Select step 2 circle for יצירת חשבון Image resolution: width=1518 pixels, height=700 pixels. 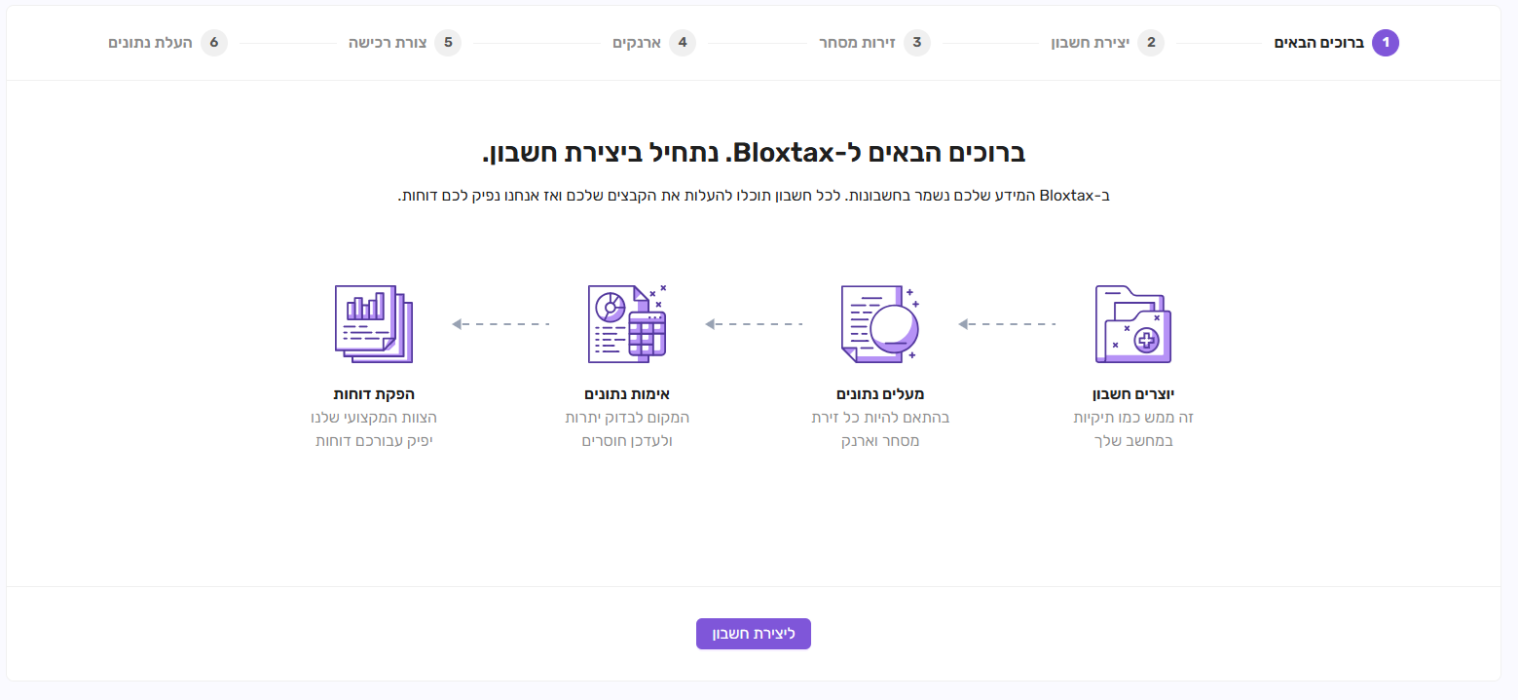tap(1151, 43)
